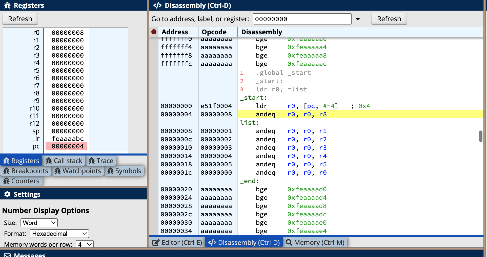Click the bug icon on the Watchpoints tab
The width and height of the screenshot is (487, 257).
click(58, 171)
